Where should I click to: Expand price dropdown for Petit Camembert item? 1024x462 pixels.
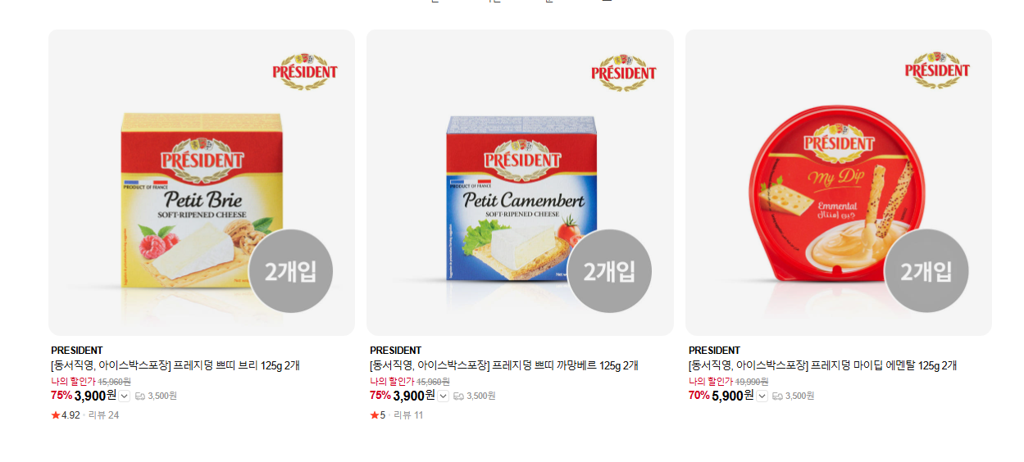(443, 396)
